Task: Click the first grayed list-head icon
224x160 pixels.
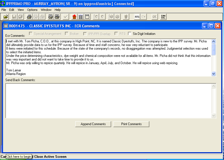Action: coord(96,17)
